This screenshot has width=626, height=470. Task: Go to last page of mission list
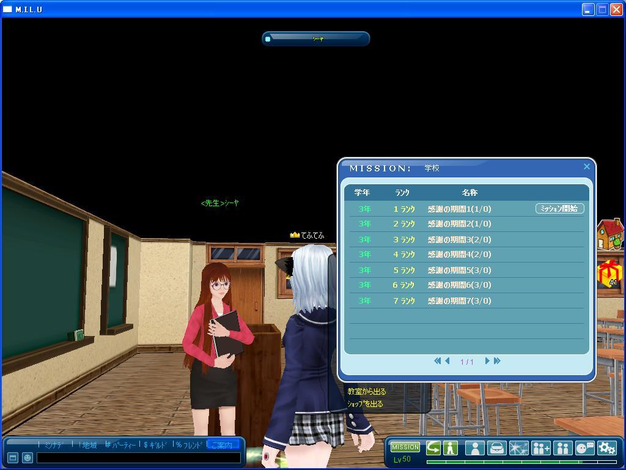[497, 361]
